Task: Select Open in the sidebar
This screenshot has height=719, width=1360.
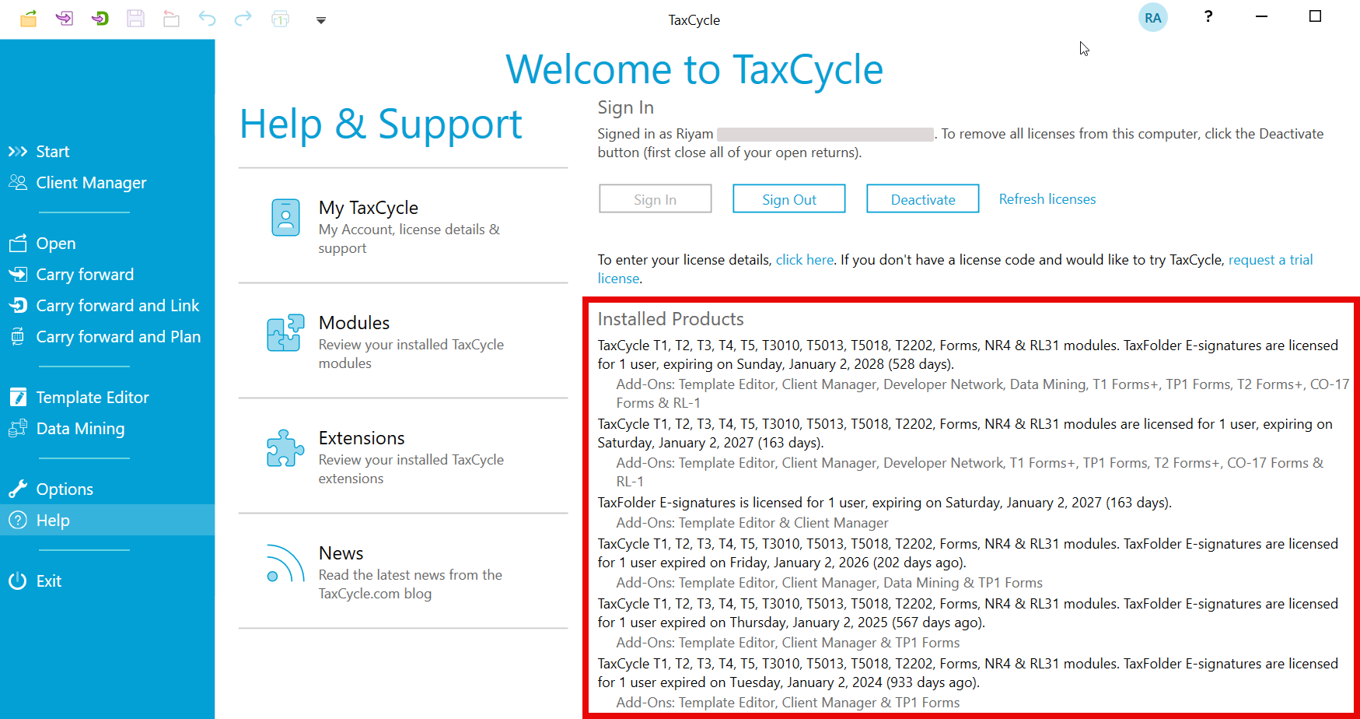Action: 107,244
